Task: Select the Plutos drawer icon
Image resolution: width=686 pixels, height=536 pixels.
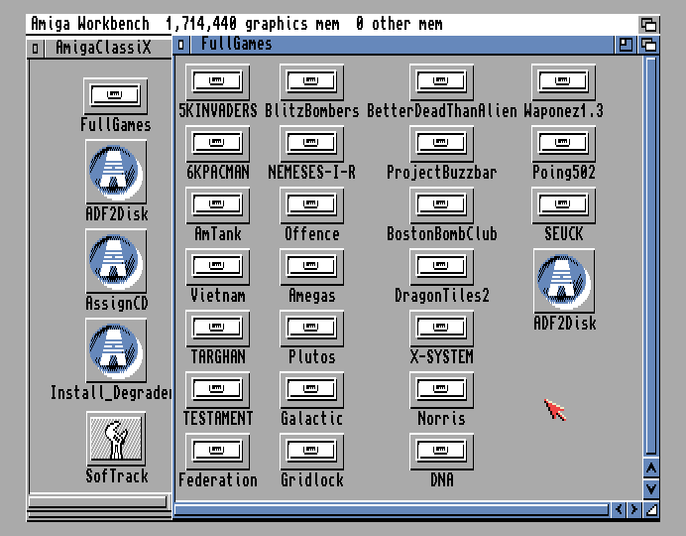Action: click(311, 329)
